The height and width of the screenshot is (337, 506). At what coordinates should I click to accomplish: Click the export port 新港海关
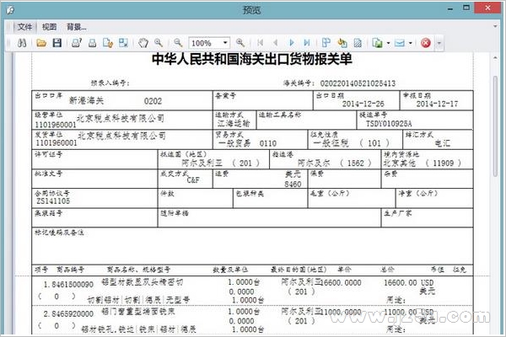pos(87,100)
